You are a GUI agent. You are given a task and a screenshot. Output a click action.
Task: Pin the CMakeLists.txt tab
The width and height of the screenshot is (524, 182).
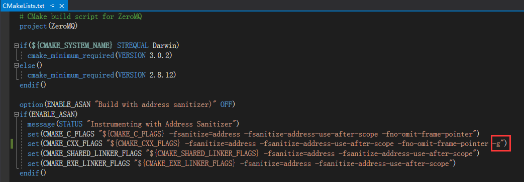52,5
